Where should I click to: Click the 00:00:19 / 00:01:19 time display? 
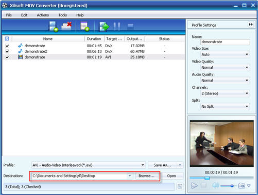coord(221,172)
